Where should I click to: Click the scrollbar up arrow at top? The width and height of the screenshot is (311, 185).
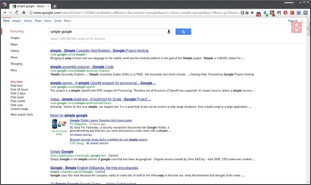[x=308, y=19]
